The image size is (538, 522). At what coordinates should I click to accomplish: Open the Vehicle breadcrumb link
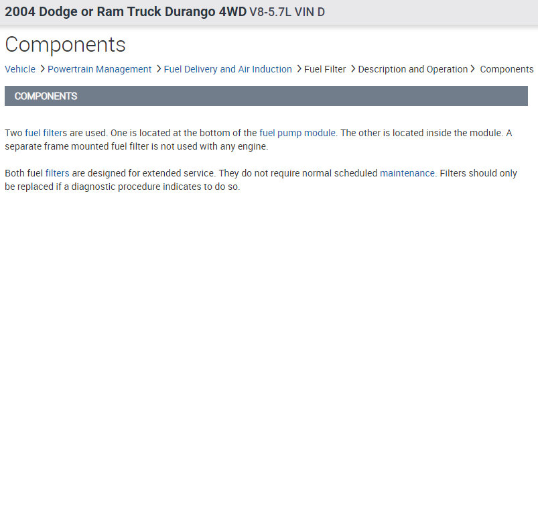(x=20, y=69)
